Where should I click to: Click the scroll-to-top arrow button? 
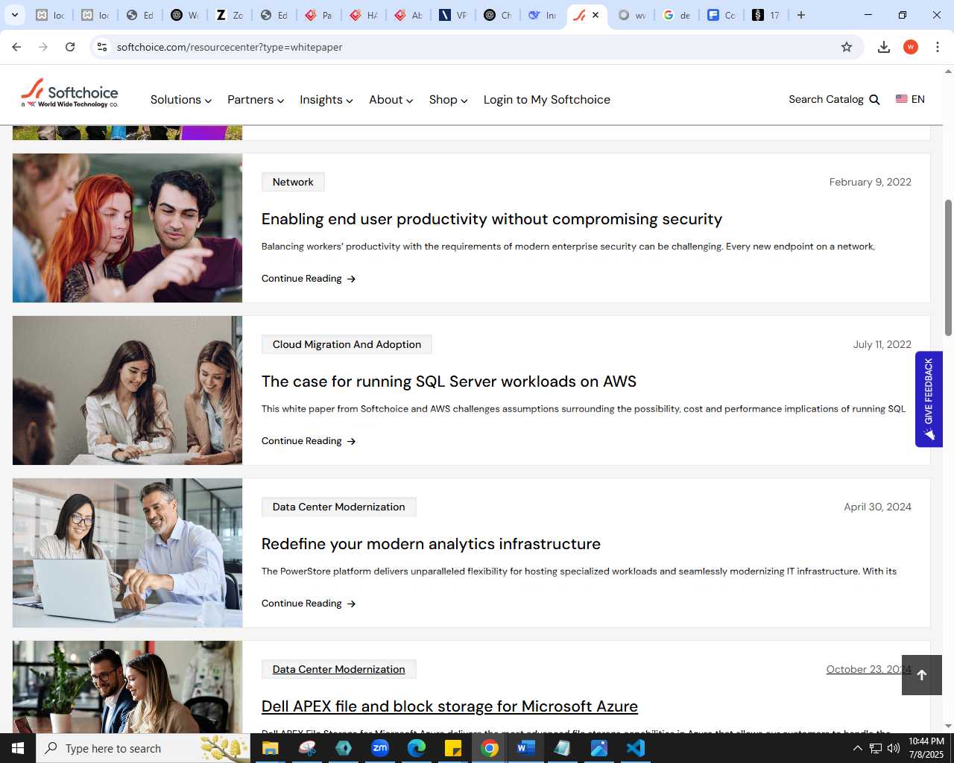(922, 675)
